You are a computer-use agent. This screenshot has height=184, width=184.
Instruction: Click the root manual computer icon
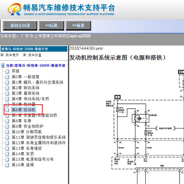2,65
